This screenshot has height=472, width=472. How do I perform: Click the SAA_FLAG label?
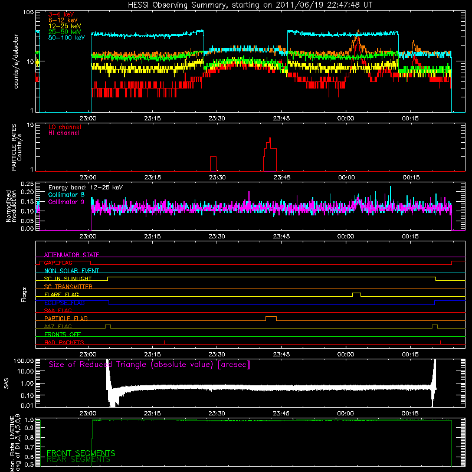coord(58,310)
